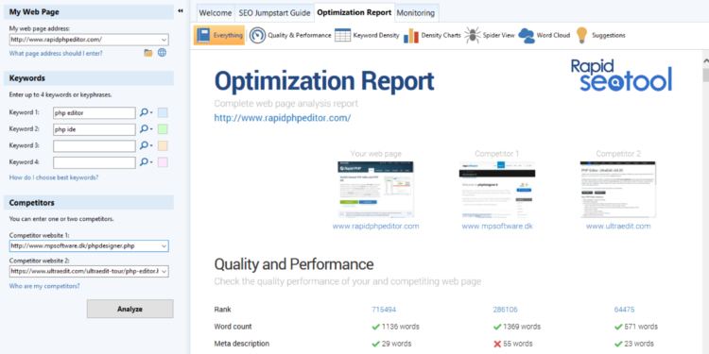Click the 'Quality and Performance' heading

tap(294, 264)
